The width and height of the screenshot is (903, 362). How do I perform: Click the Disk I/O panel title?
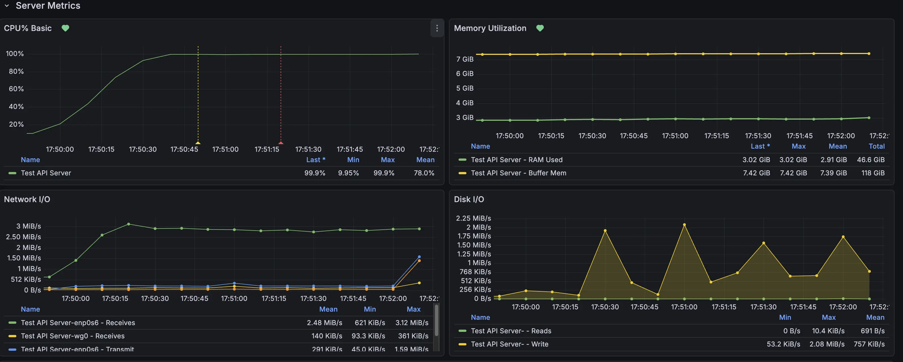click(x=469, y=199)
